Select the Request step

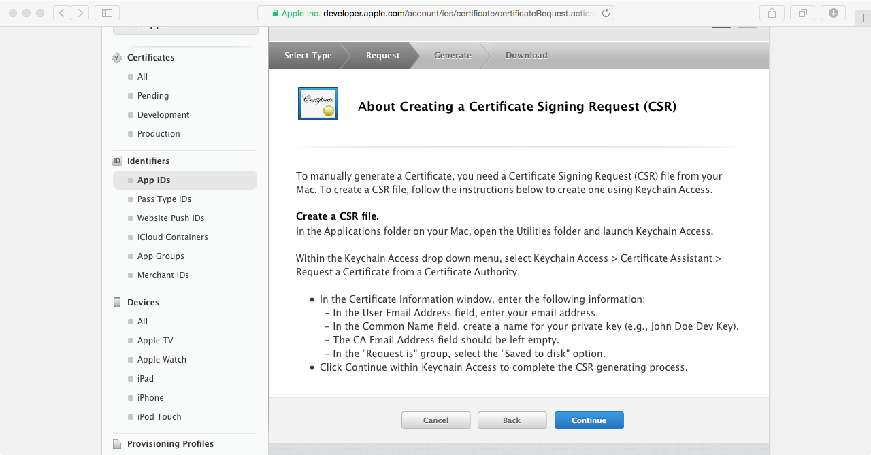(x=382, y=56)
